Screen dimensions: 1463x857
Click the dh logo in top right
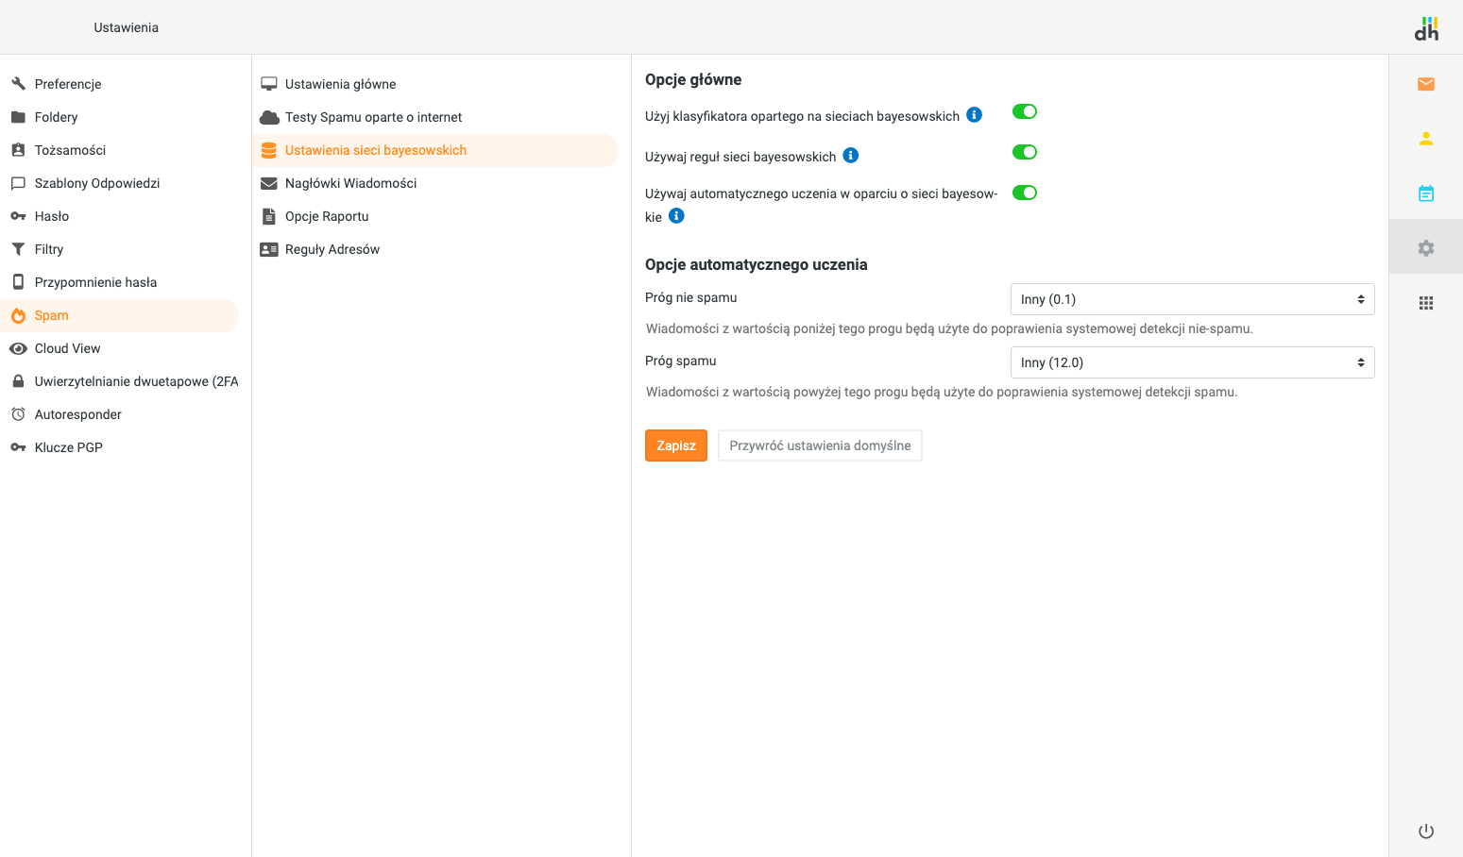click(x=1426, y=28)
